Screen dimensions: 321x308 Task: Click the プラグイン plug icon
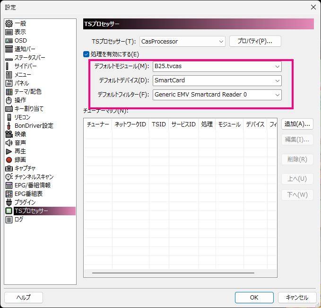click(9, 202)
